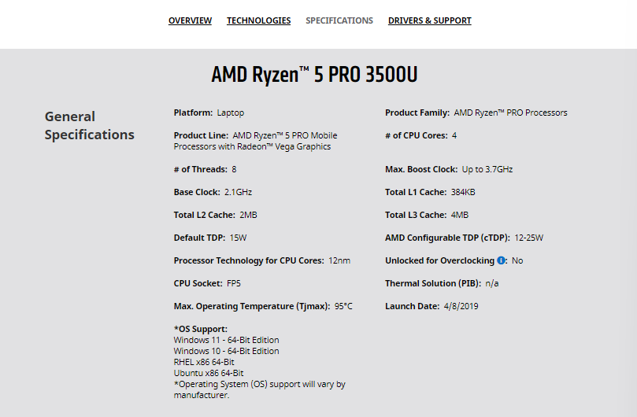The image size is (637, 417).
Task: Switch to the Technologies tab
Action: click(259, 20)
